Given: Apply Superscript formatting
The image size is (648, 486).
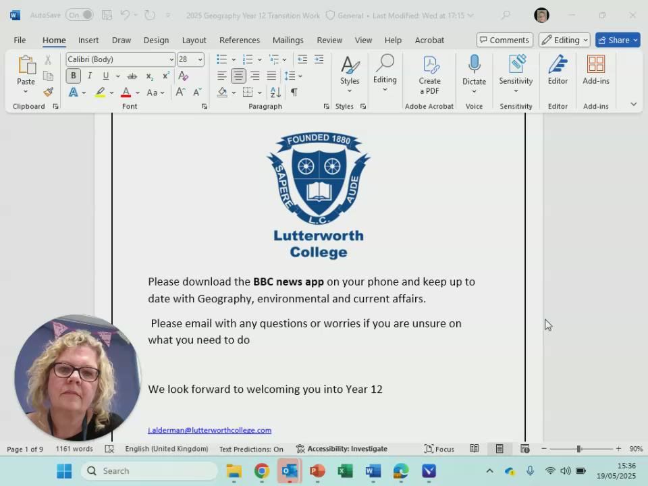Looking at the screenshot, I should [x=166, y=76].
